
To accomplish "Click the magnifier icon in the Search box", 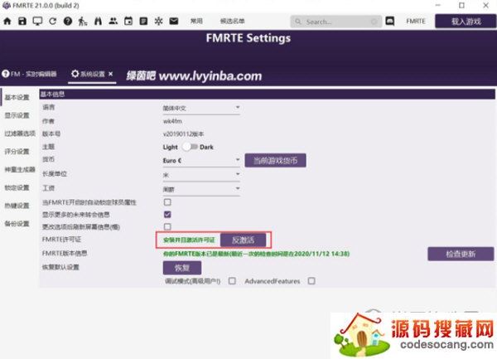I will (x=298, y=22).
